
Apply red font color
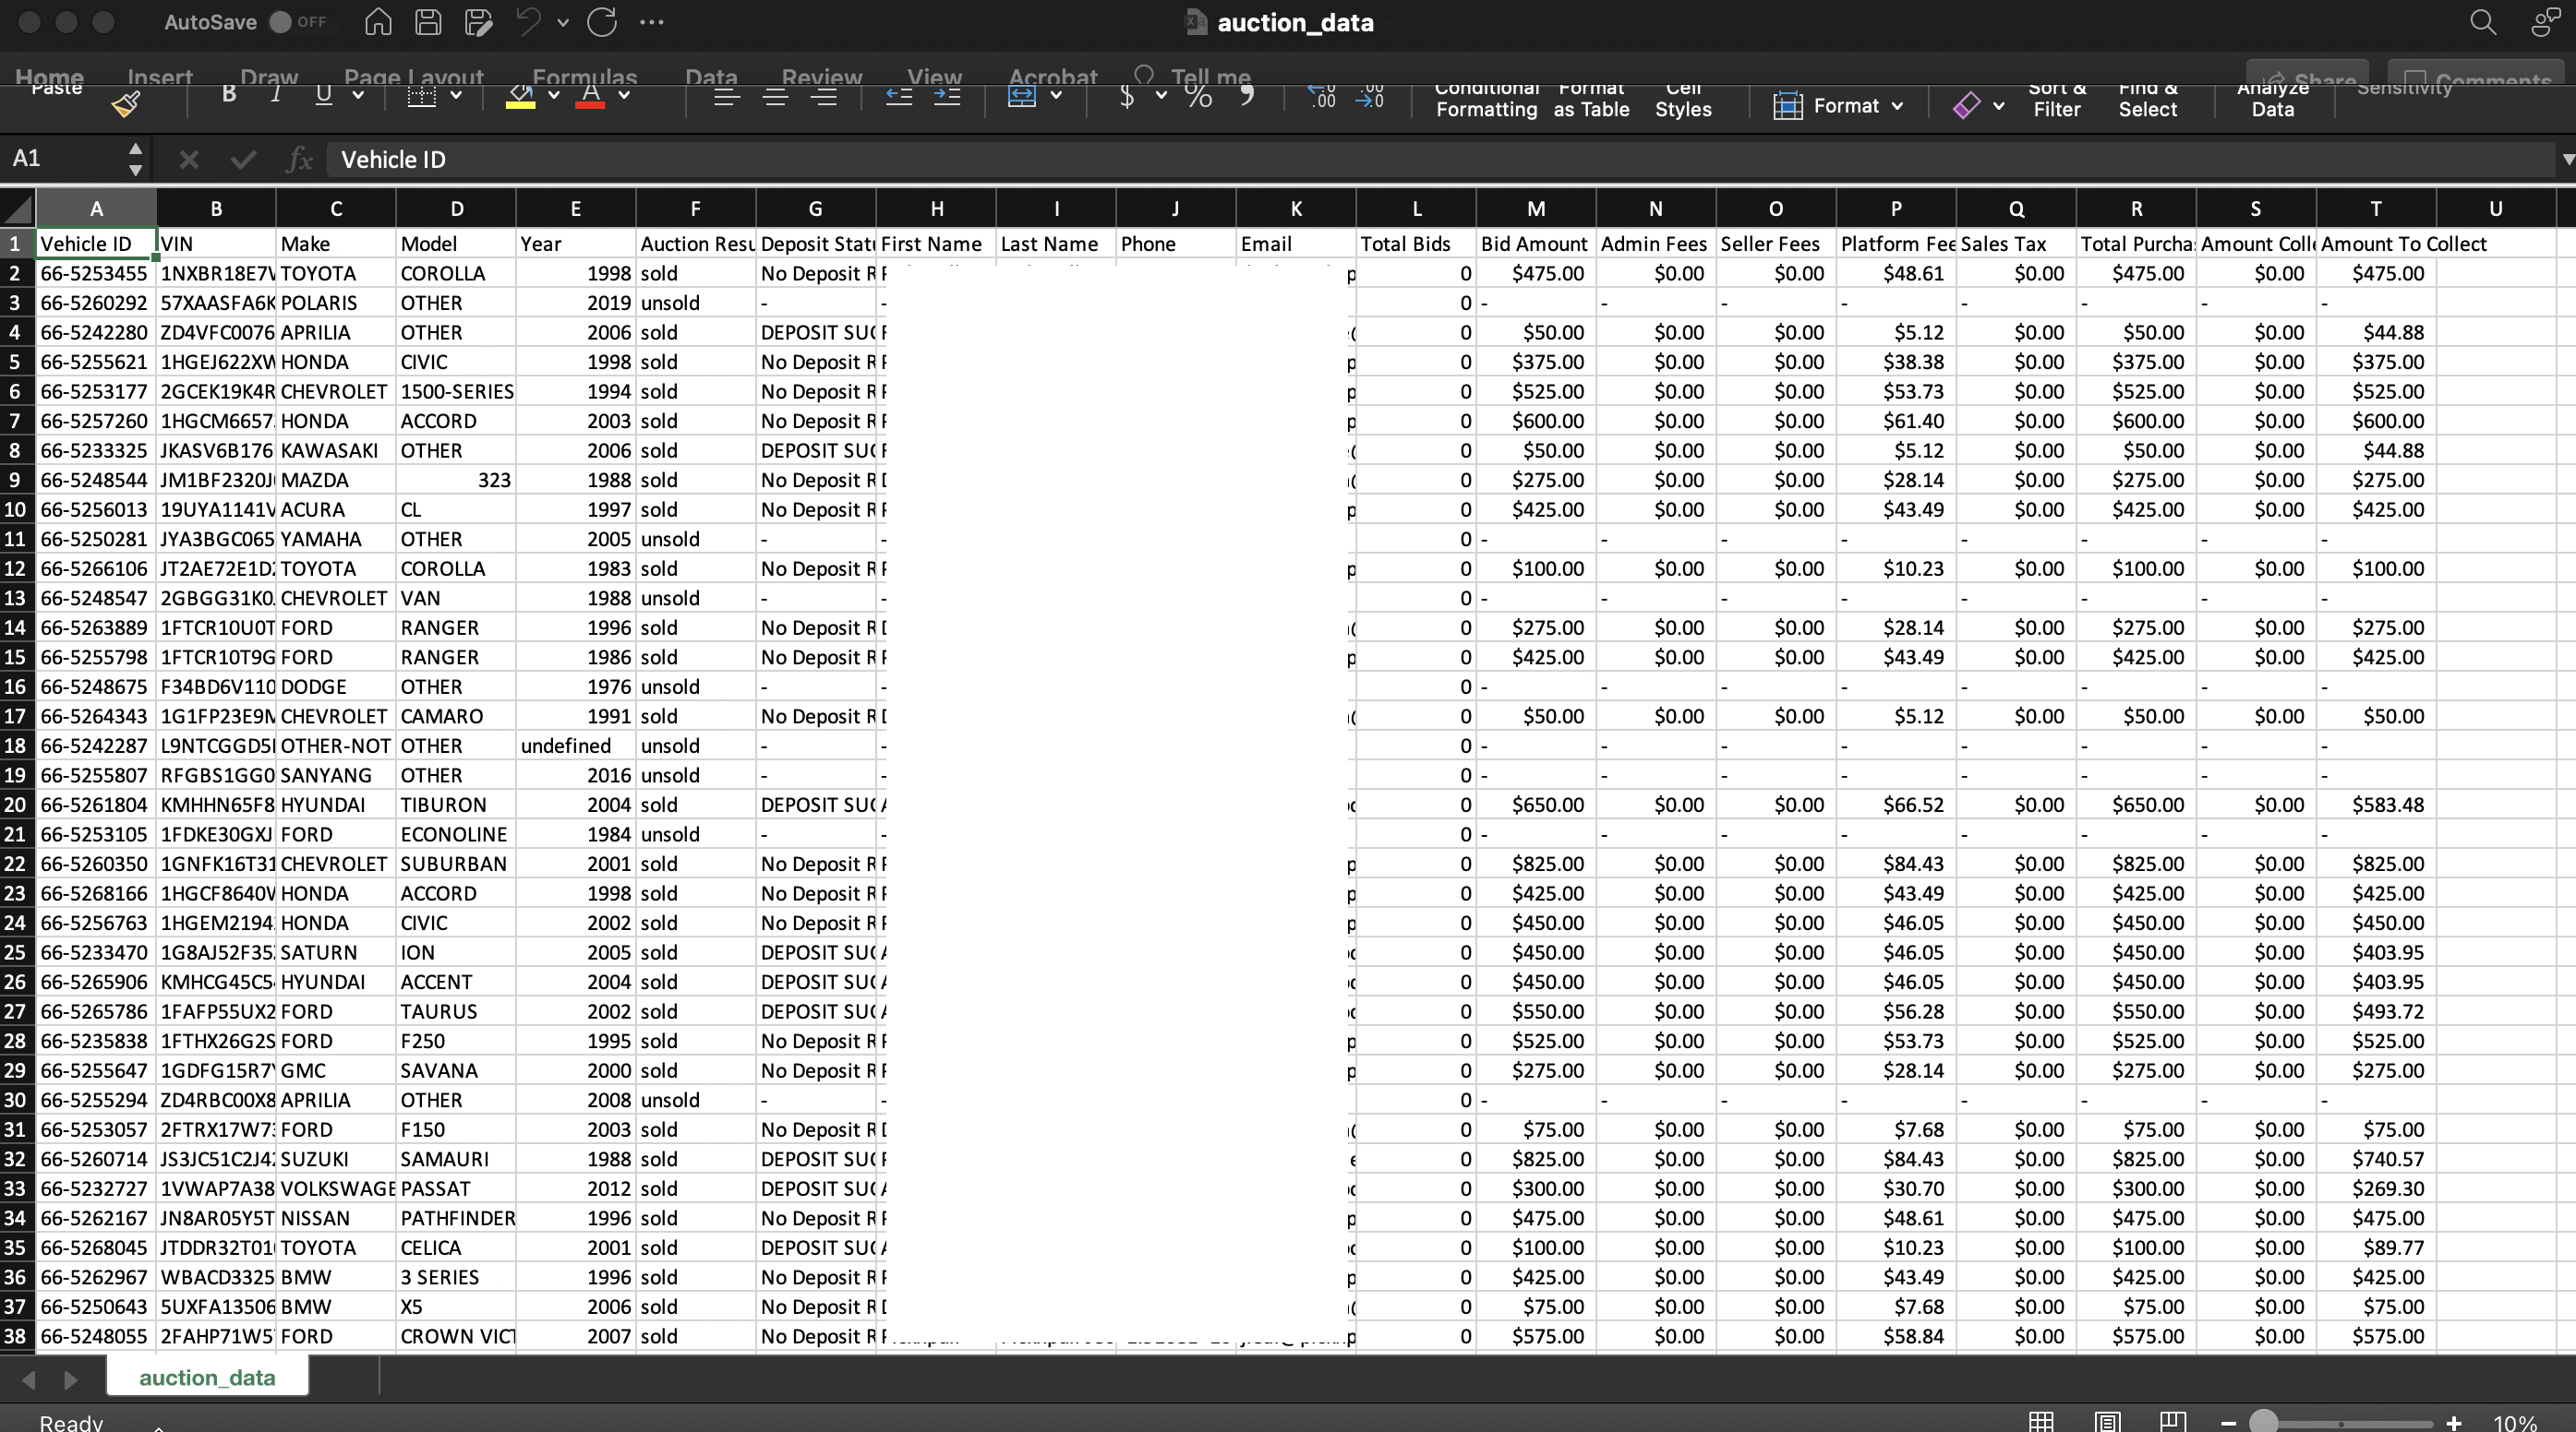[x=590, y=96]
